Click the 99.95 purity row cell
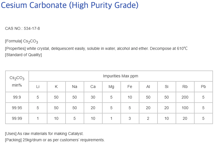 click(x=17, y=108)
